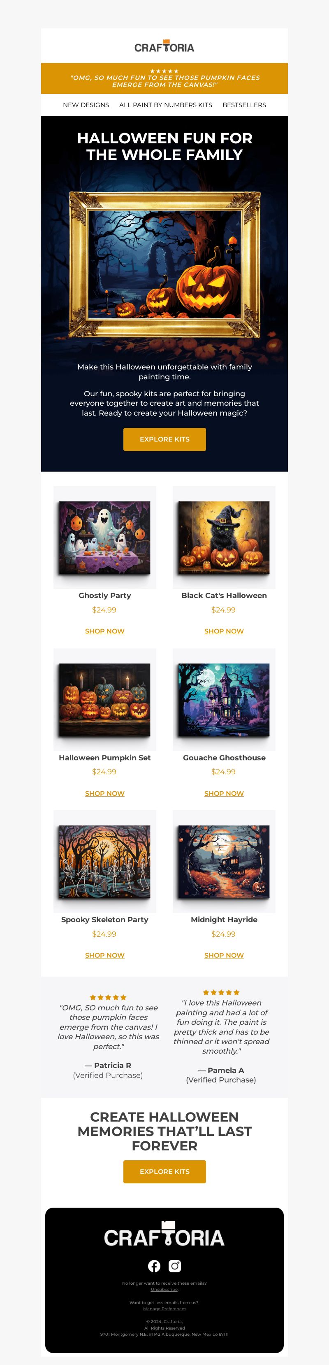Click the white Craftoria footer logo
329x1365 pixels.
[x=164, y=1235]
